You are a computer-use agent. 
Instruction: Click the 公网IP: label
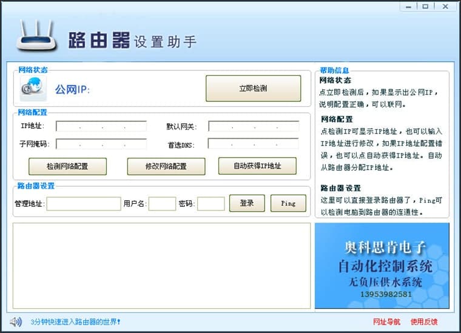72,89
